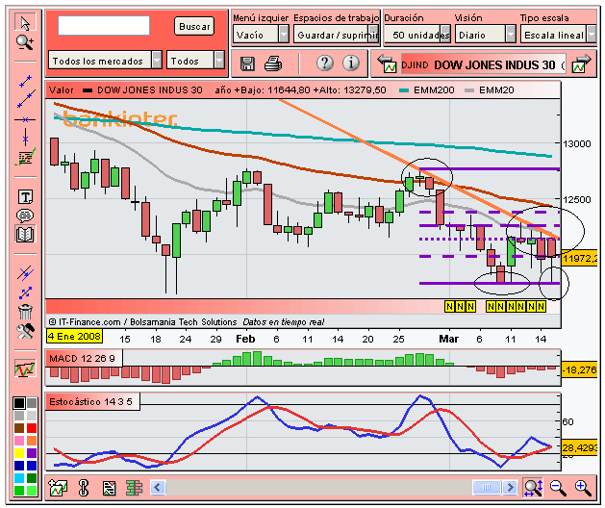Pick the pink color swatch
This screenshot has height=508, width=605.
coord(19,440)
